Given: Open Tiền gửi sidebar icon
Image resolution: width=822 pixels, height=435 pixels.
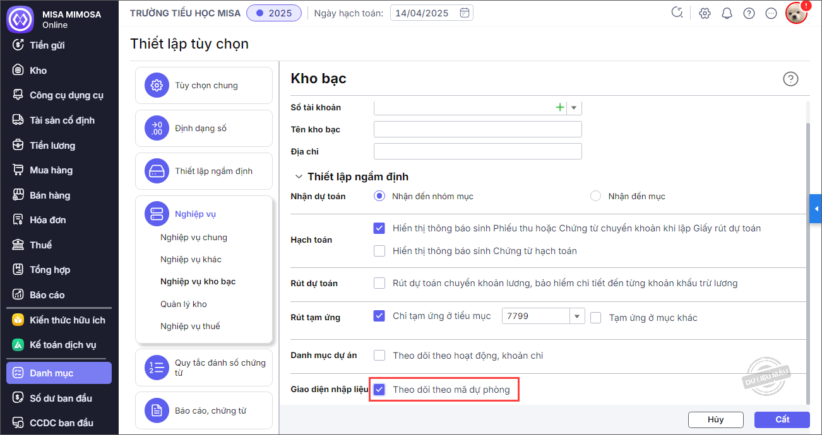Looking at the screenshot, I should click(x=18, y=45).
